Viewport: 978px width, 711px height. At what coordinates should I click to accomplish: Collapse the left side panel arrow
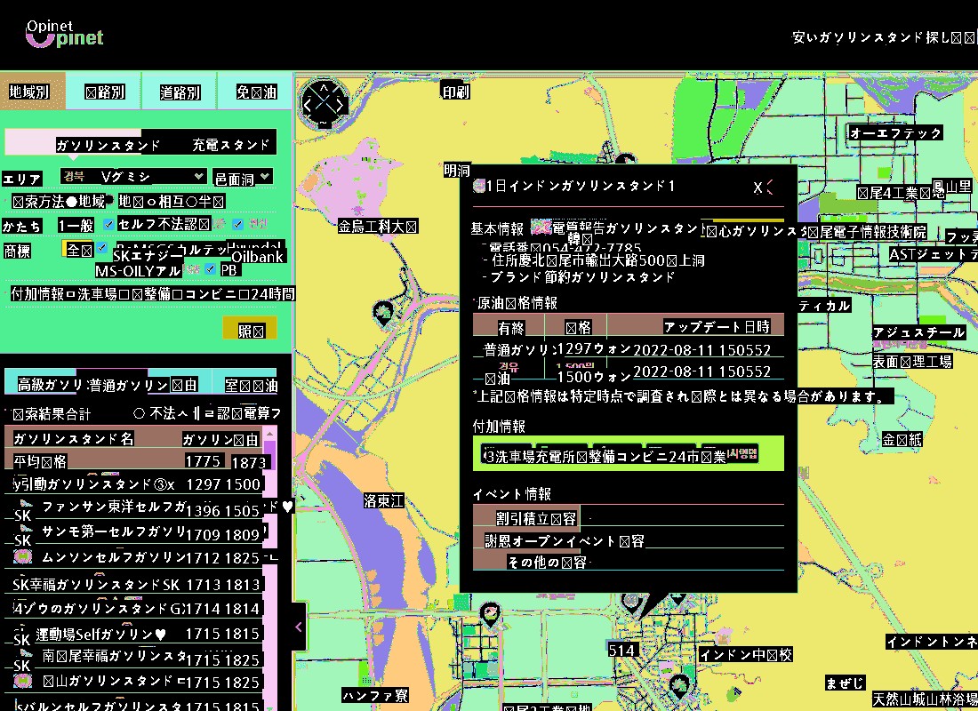tap(299, 627)
